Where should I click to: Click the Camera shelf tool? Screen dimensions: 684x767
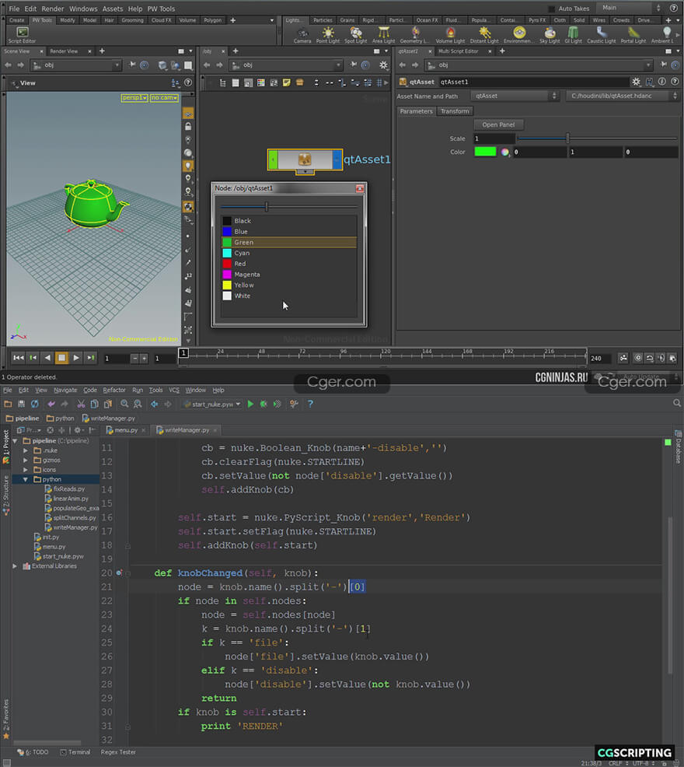point(302,35)
